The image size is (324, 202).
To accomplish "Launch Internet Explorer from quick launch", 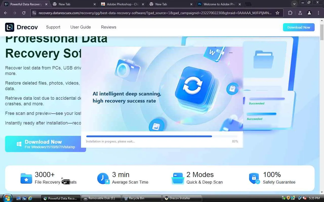I will click(x=30, y=198).
